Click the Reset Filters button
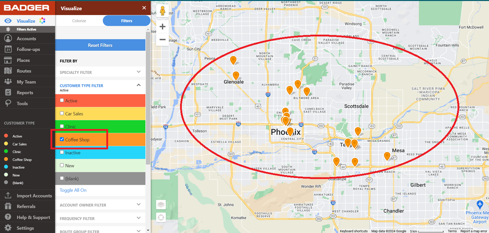This screenshot has height=233, width=489. coord(100,45)
